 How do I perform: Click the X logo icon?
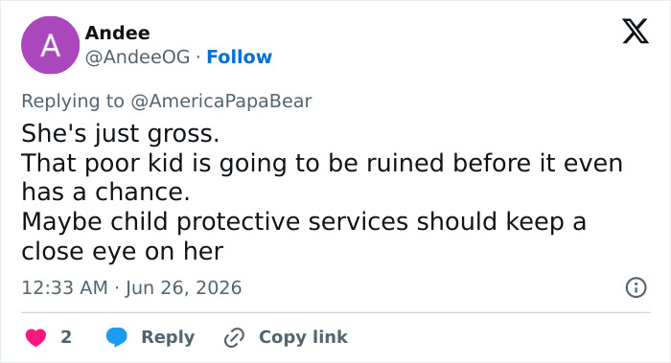636,32
